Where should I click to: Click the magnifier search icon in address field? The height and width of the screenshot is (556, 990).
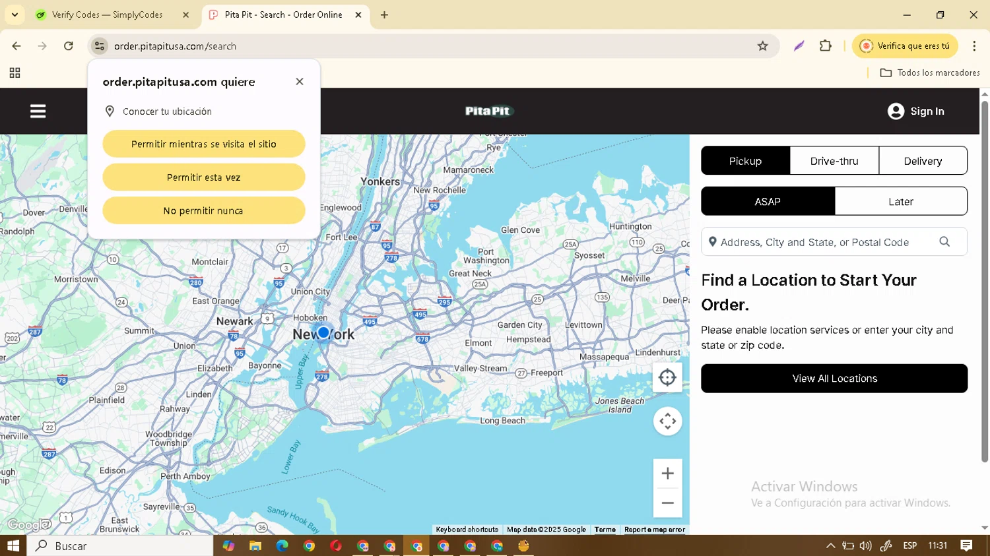(944, 242)
